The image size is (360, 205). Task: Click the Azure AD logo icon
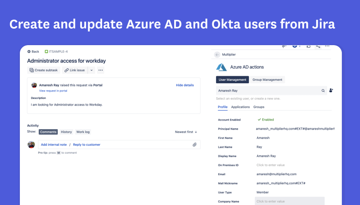pos(221,67)
